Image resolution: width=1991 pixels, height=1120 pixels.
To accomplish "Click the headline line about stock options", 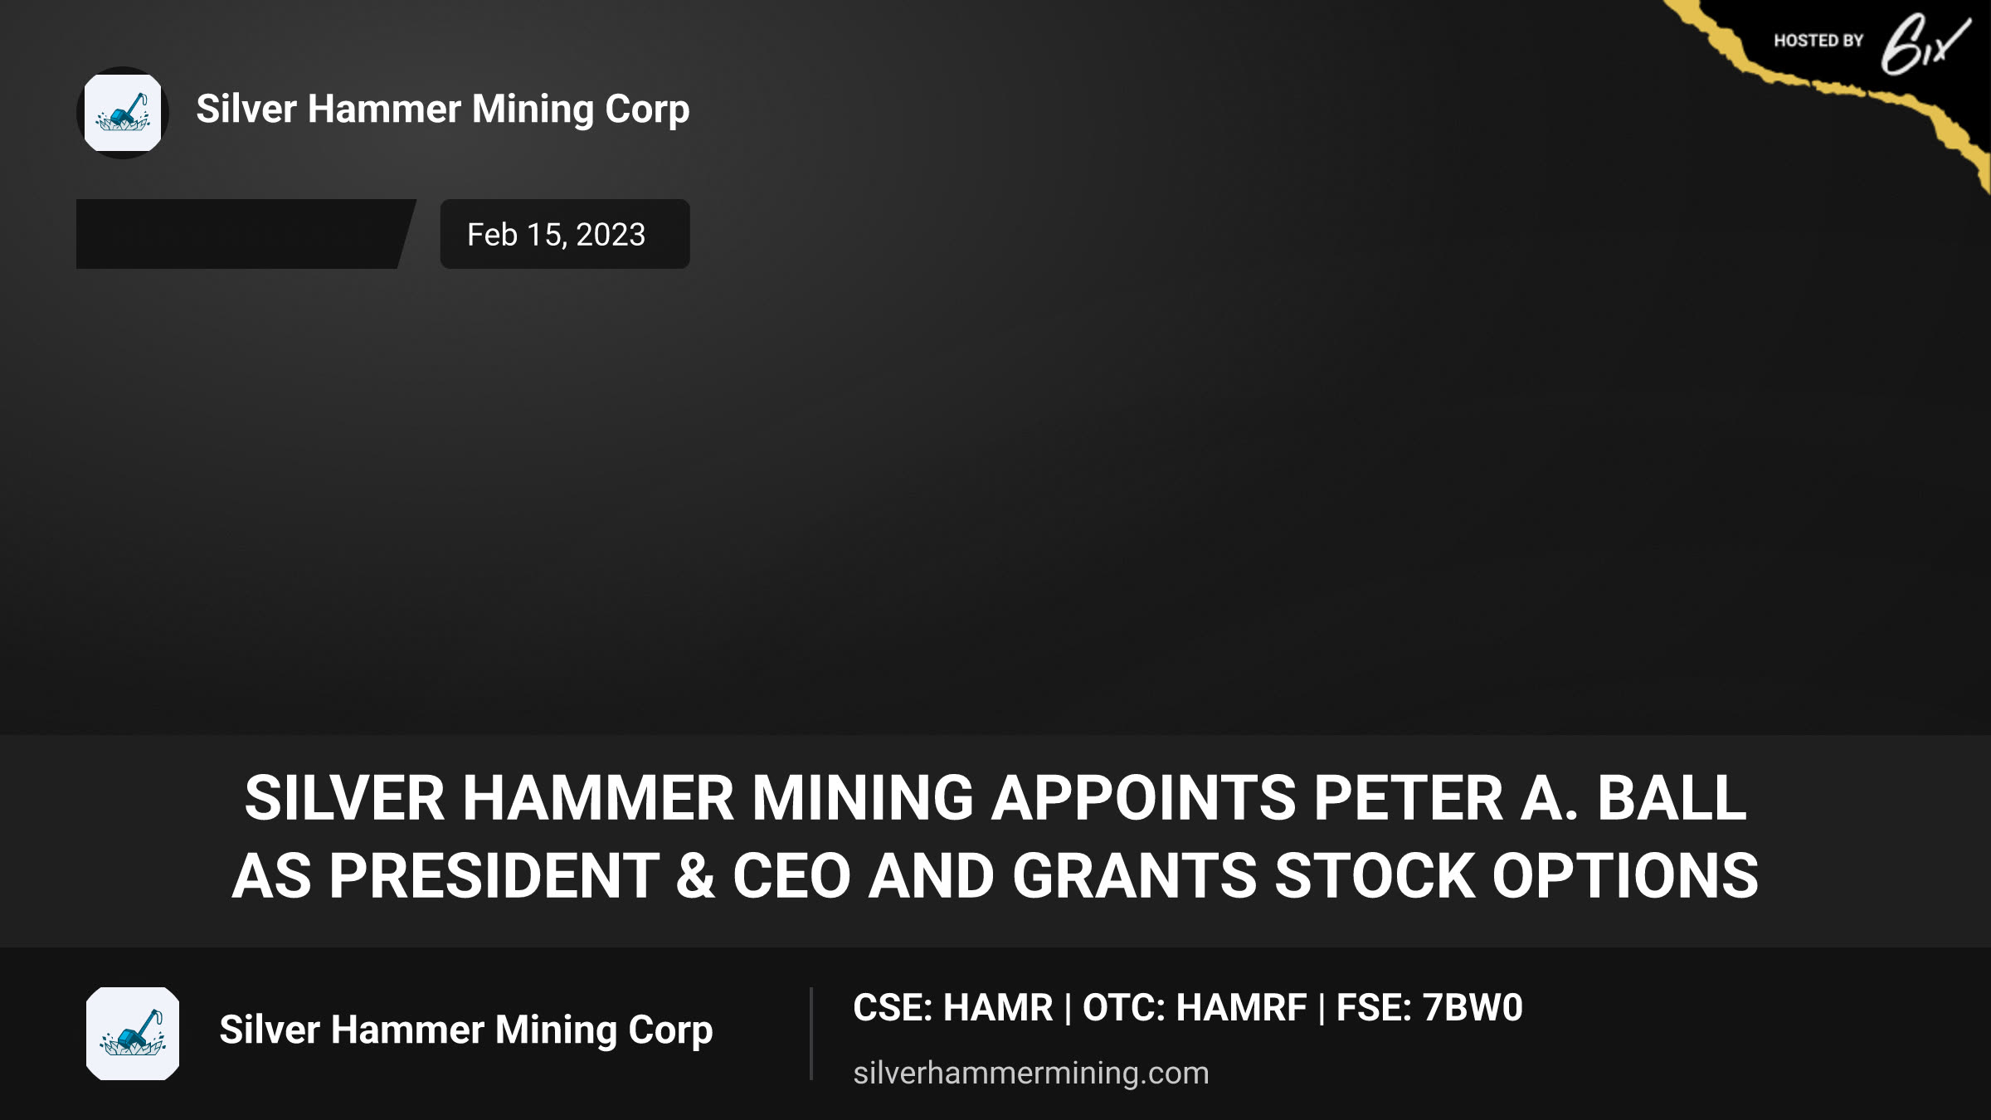I will coord(995,876).
